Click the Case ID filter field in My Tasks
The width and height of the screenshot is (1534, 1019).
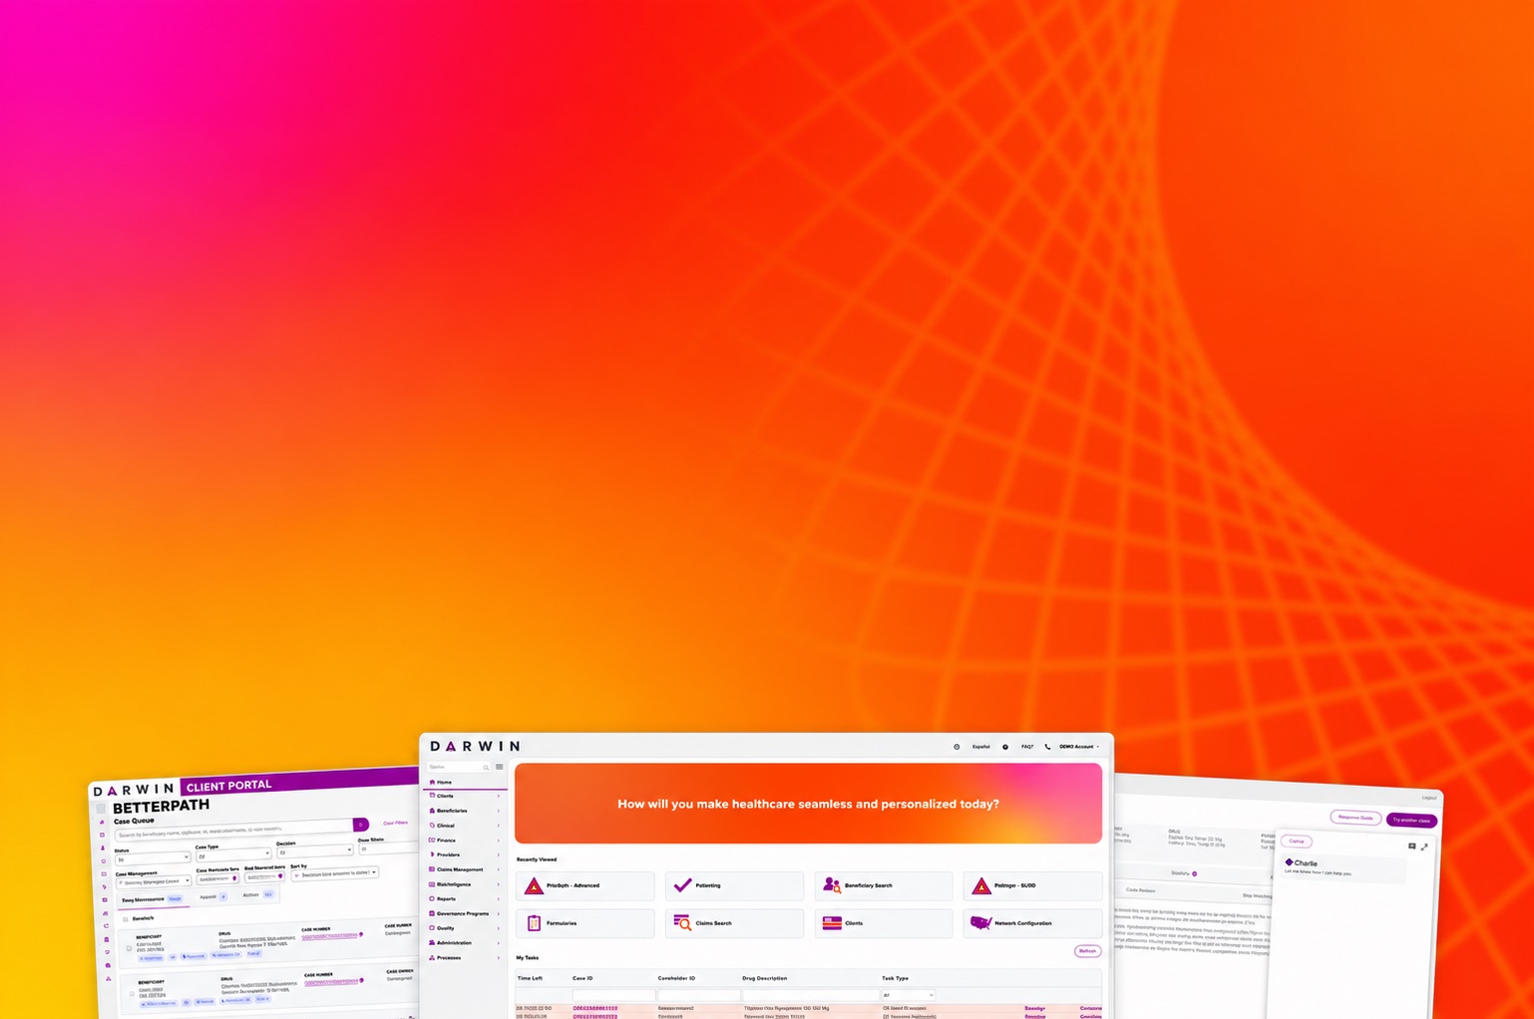613,995
